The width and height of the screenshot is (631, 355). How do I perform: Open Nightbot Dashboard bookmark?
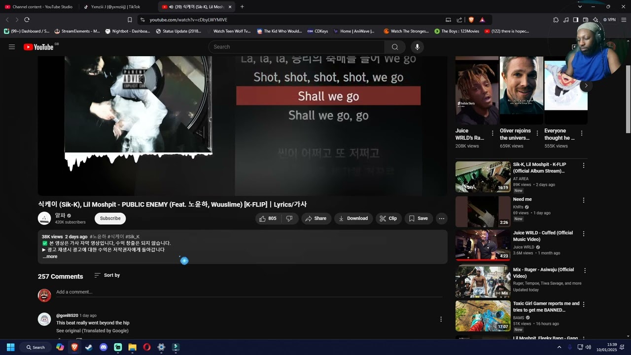tap(127, 31)
